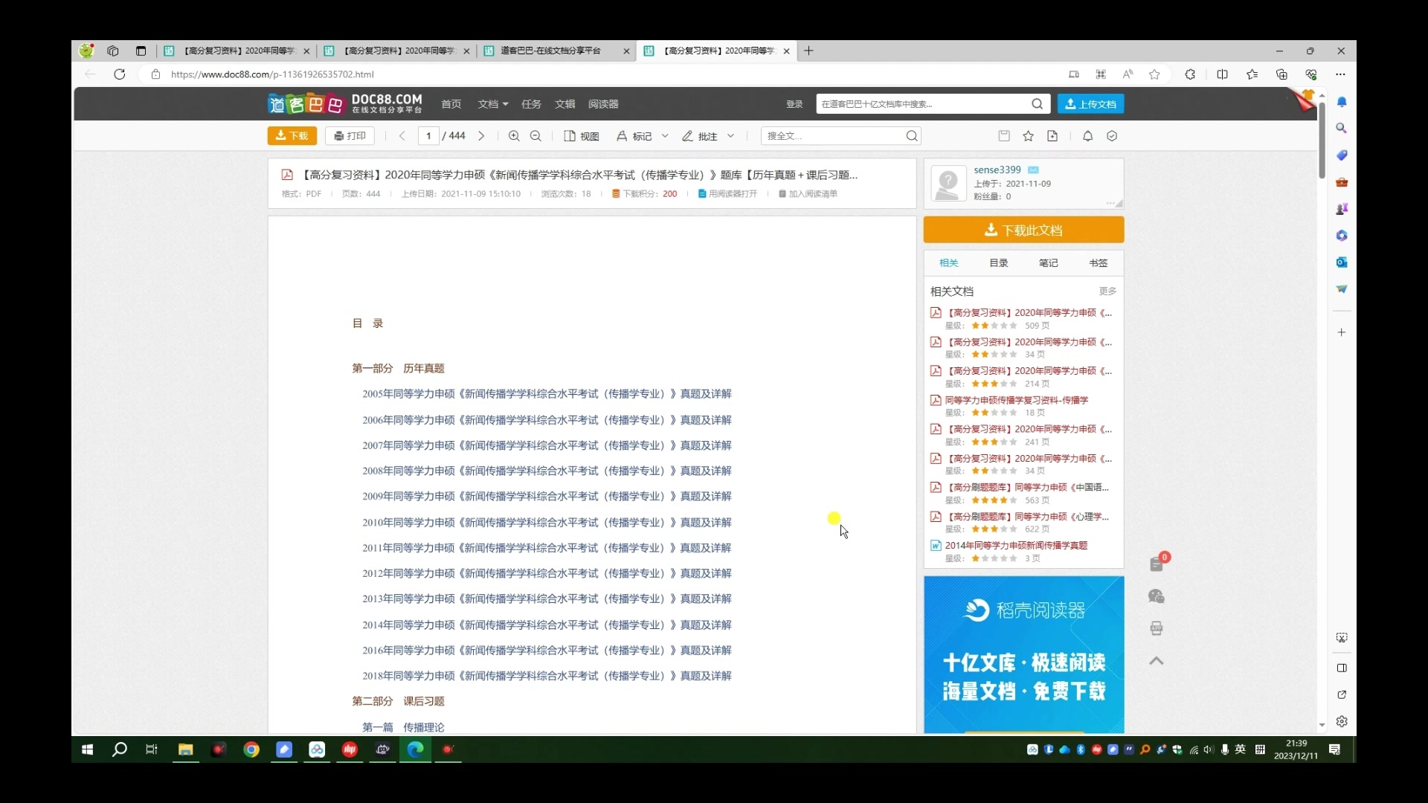Click 加入阅读清单 link
This screenshot has width=1428, height=803.
point(808,194)
